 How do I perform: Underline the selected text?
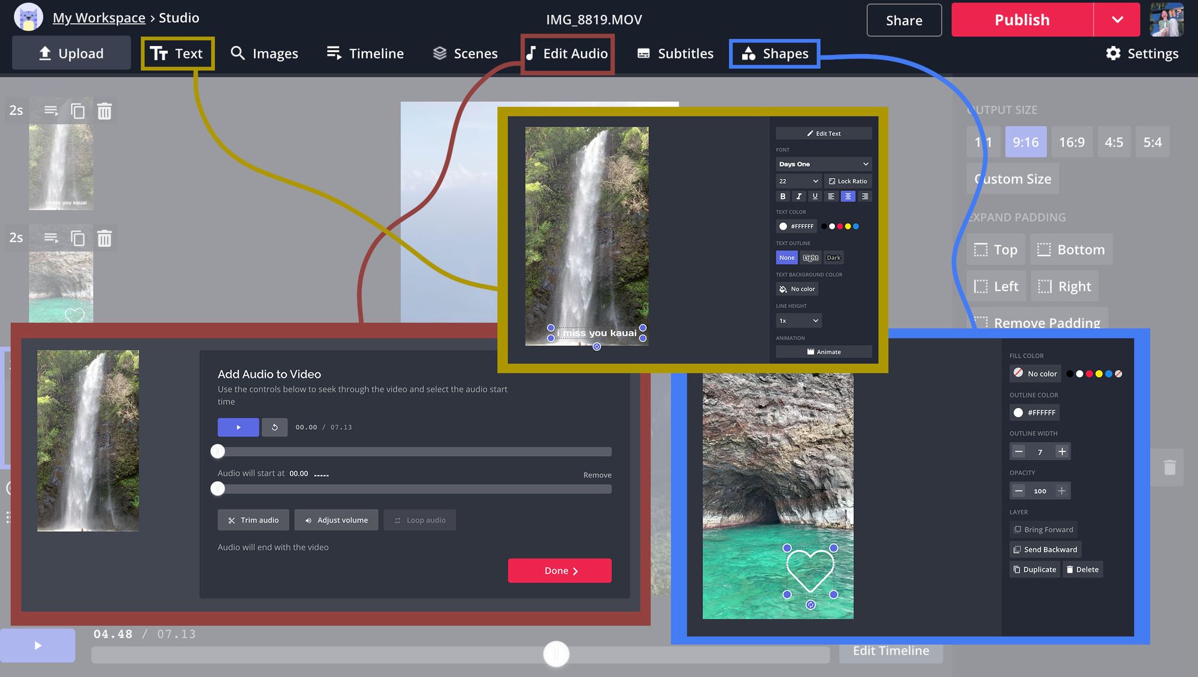(x=815, y=196)
